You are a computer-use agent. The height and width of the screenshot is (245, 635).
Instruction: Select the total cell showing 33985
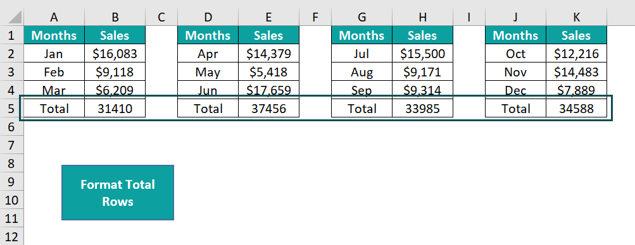[x=422, y=108]
